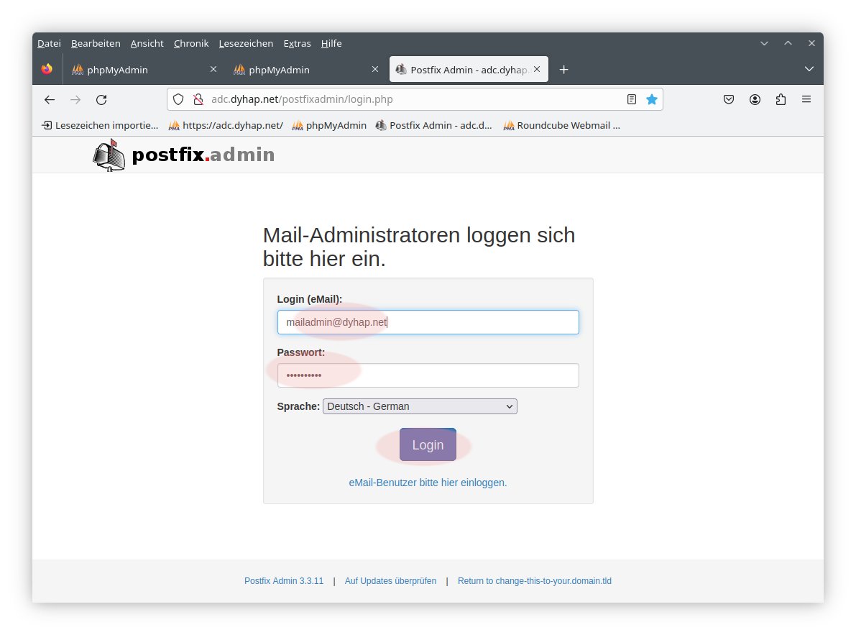Open the Chronik menu
The image size is (856, 635).
[191, 43]
